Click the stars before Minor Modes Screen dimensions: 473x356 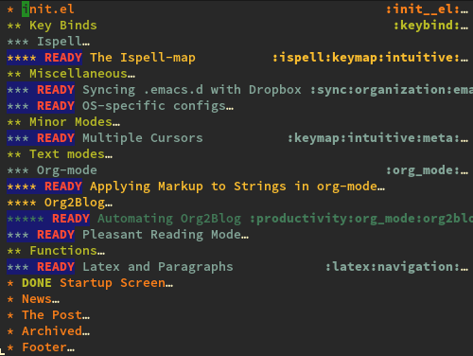14,122
